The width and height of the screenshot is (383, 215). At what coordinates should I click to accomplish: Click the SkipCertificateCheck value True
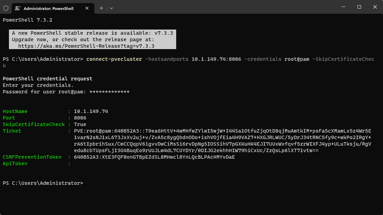pos(80,124)
